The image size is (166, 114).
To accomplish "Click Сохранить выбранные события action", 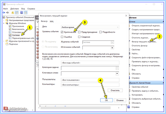I will (146, 99).
